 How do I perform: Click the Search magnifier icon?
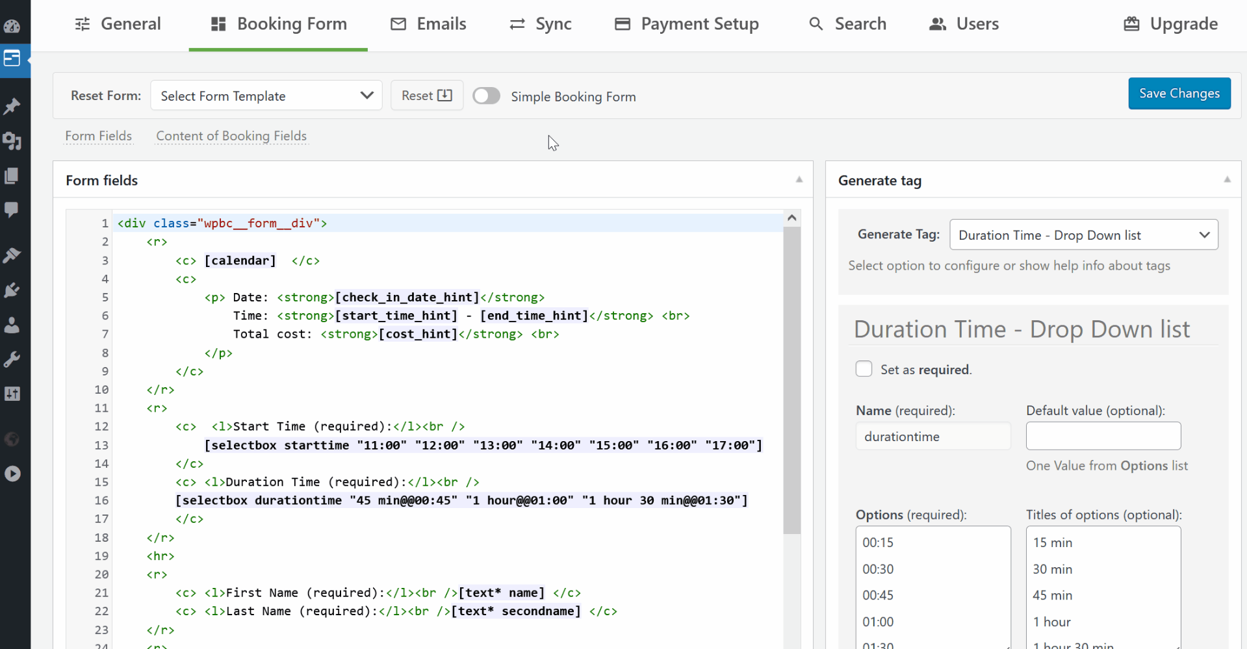816,24
